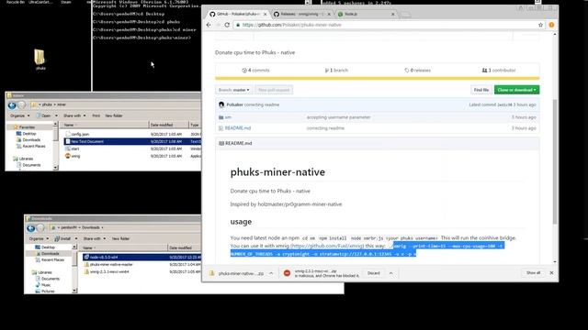The width and height of the screenshot is (588, 330).
Task: Open the 0 releases link
Action: pos(417,71)
